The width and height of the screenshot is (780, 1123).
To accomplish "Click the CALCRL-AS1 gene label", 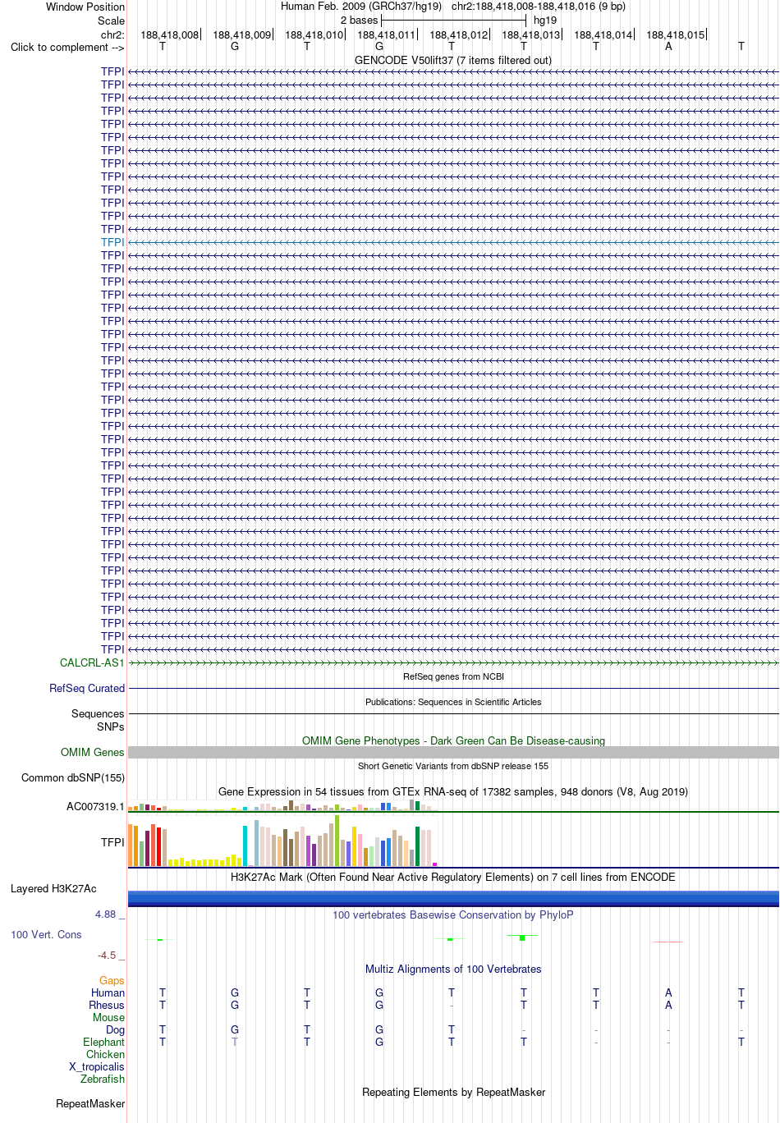I will click(x=92, y=662).
